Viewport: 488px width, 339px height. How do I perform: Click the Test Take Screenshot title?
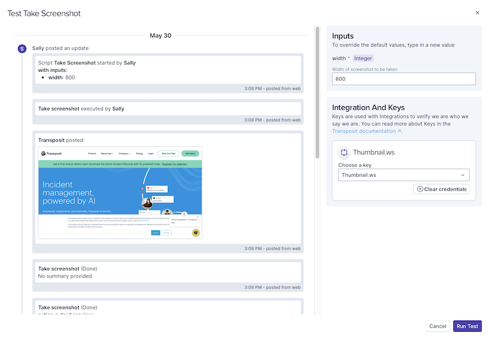tap(44, 13)
